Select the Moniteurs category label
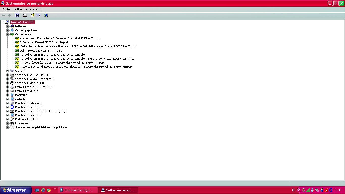Screen dimensions: 345x194 21,95
